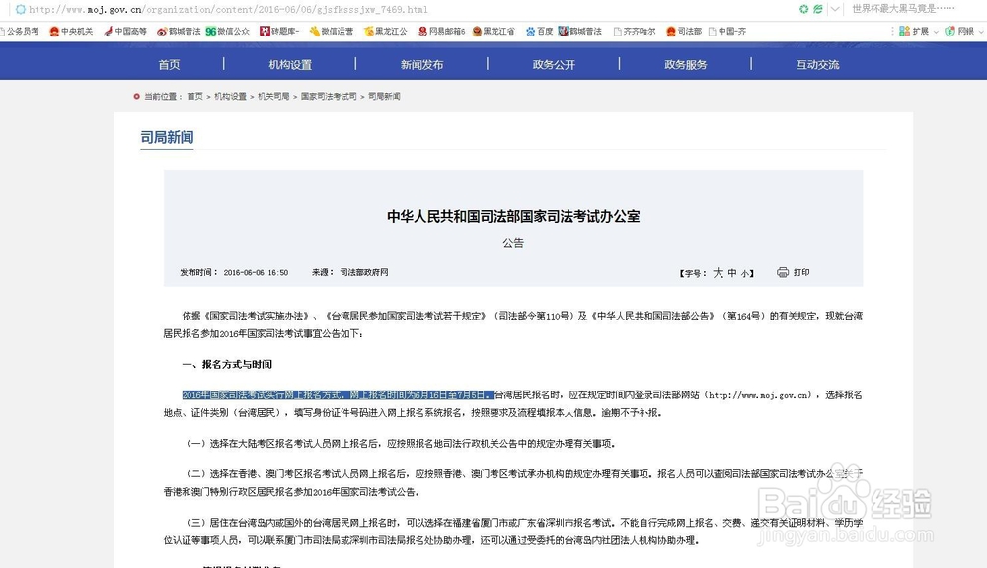Viewport: 987px width, 568px height.
Task: Click the printer icon
Action: (783, 272)
